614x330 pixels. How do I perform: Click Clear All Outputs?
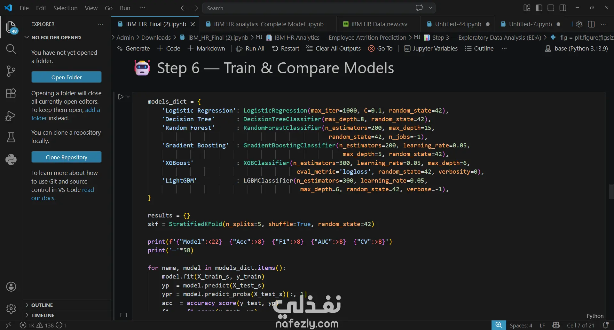(x=333, y=49)
